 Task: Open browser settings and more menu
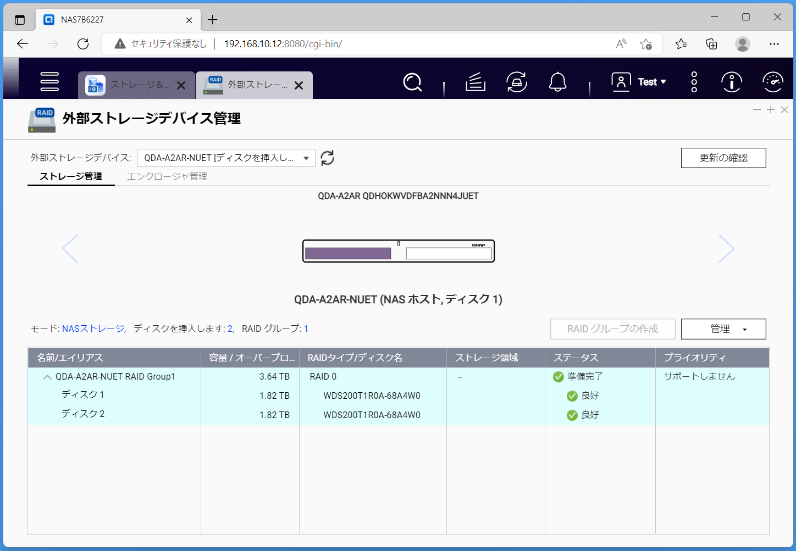click(774, 44)
